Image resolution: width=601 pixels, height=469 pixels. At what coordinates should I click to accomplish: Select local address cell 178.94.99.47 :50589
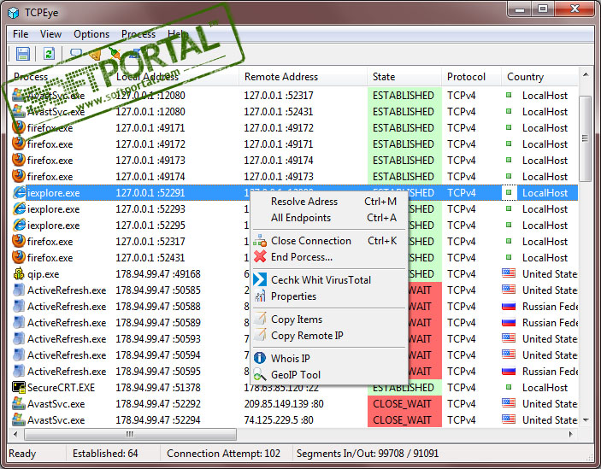(158, 322)
